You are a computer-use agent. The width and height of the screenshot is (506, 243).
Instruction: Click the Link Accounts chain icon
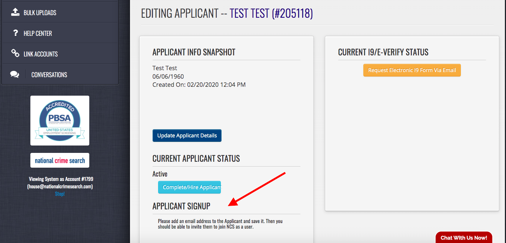(15, 54)
